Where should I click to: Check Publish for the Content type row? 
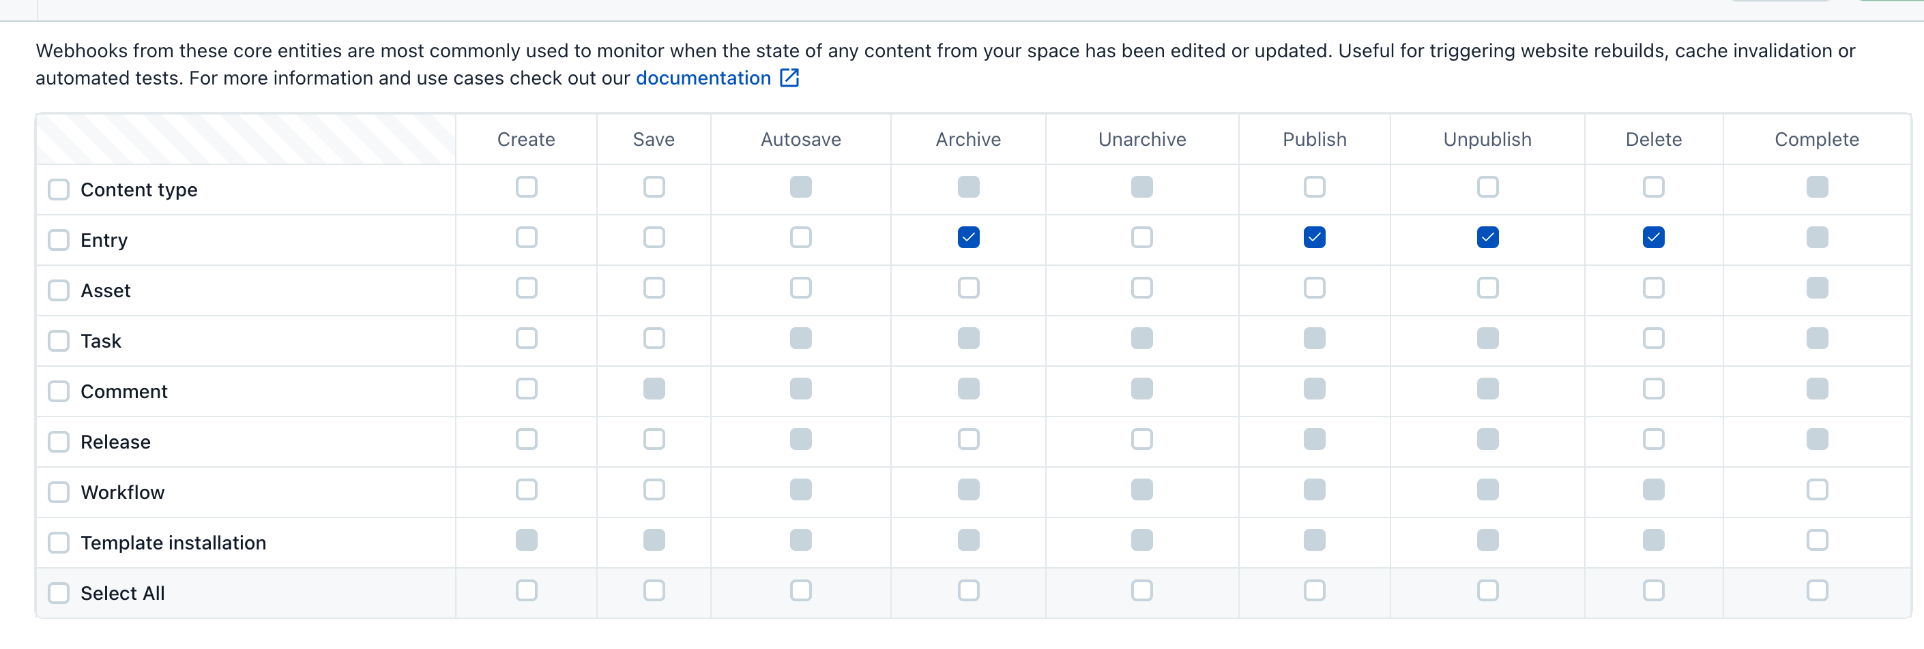1315,187
